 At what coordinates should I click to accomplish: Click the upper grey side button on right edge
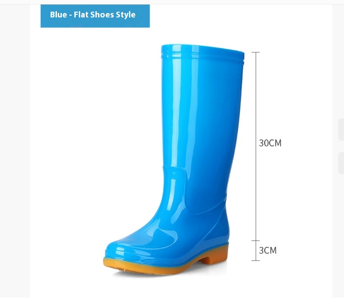click(341, 130)
